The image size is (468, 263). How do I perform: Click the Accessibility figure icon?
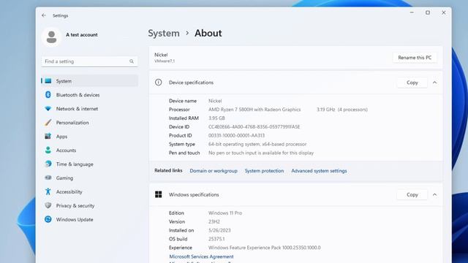pyautogui.click(x=48, y=191)
